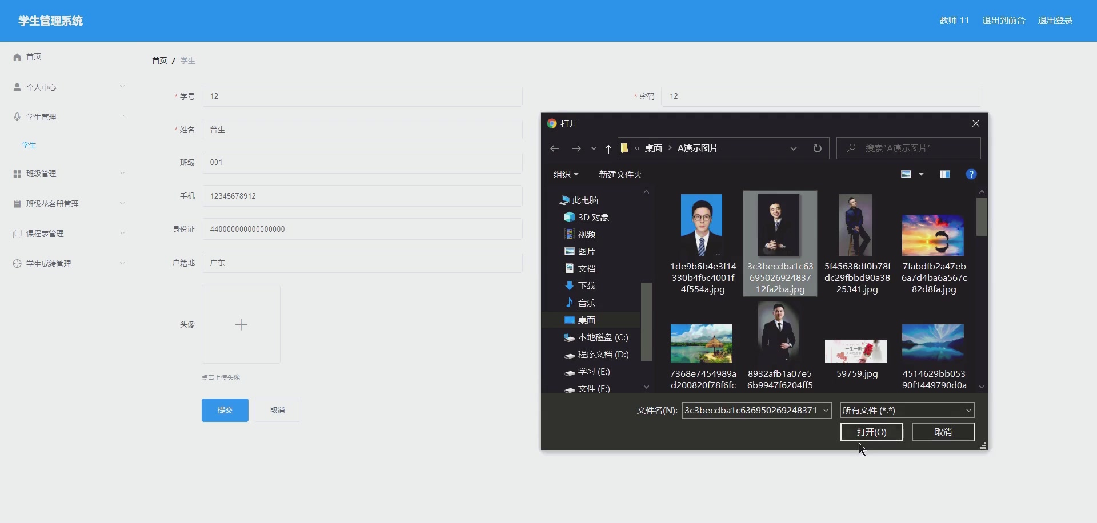This screenshot has width=1097, height=523.
Task: Refresh the A演示图片 folder view
Action: click(817, 148)
